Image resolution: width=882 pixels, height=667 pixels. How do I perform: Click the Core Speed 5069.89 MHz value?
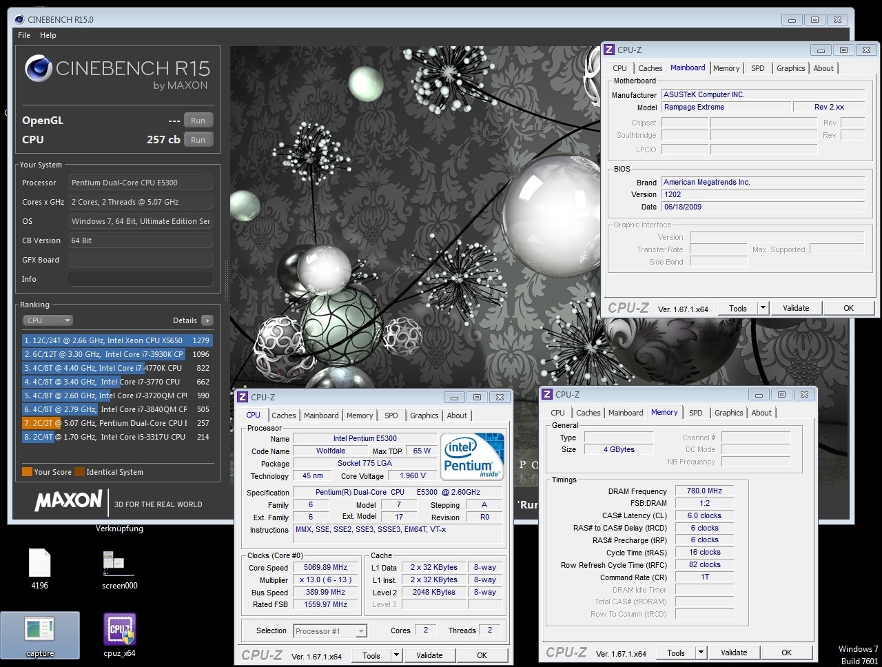tap(325, 568)
